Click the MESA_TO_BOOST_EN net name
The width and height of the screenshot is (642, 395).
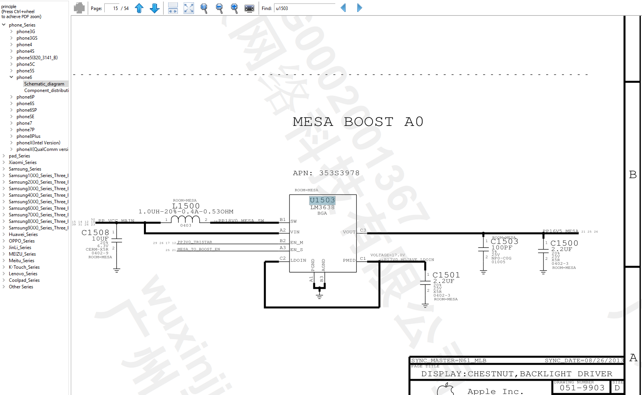point(199,249)
